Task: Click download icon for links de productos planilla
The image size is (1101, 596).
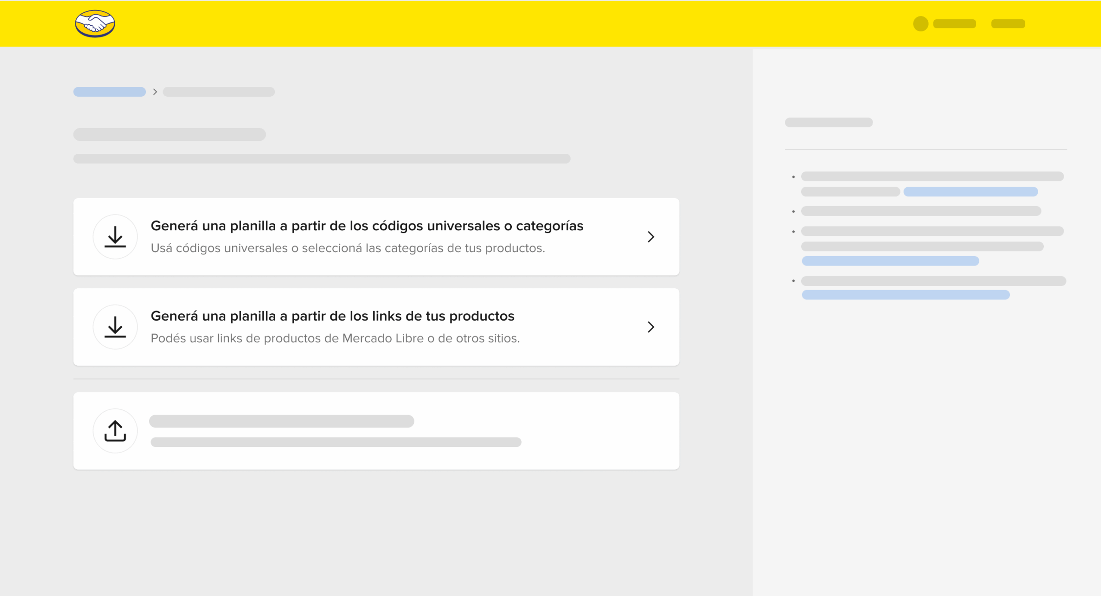Action: [115, 327]
